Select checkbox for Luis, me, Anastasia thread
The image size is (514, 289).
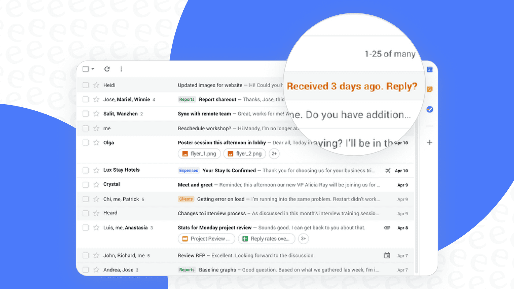pos(86,228)
